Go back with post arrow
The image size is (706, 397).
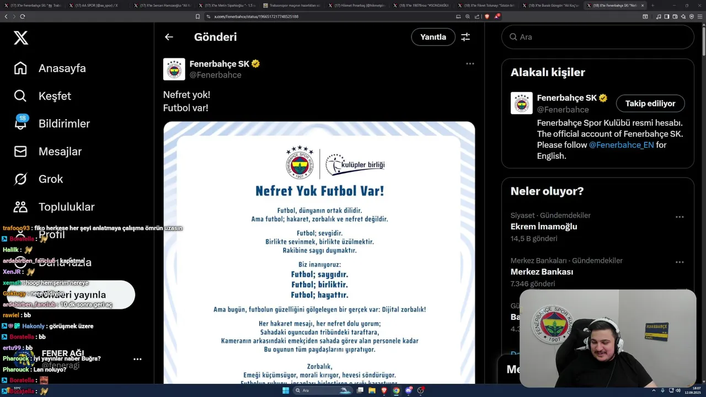point(169,37)
